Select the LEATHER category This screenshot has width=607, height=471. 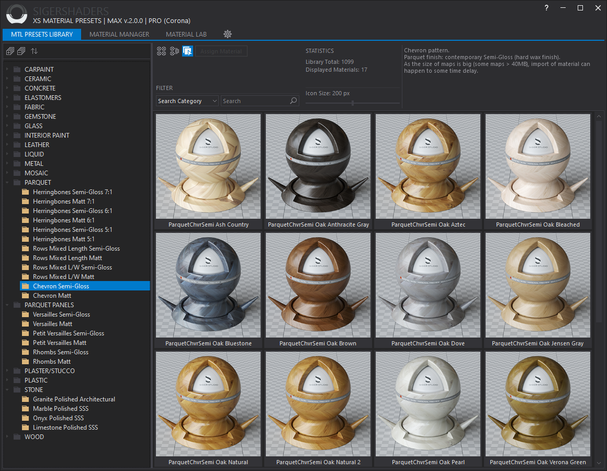point(37,145)
